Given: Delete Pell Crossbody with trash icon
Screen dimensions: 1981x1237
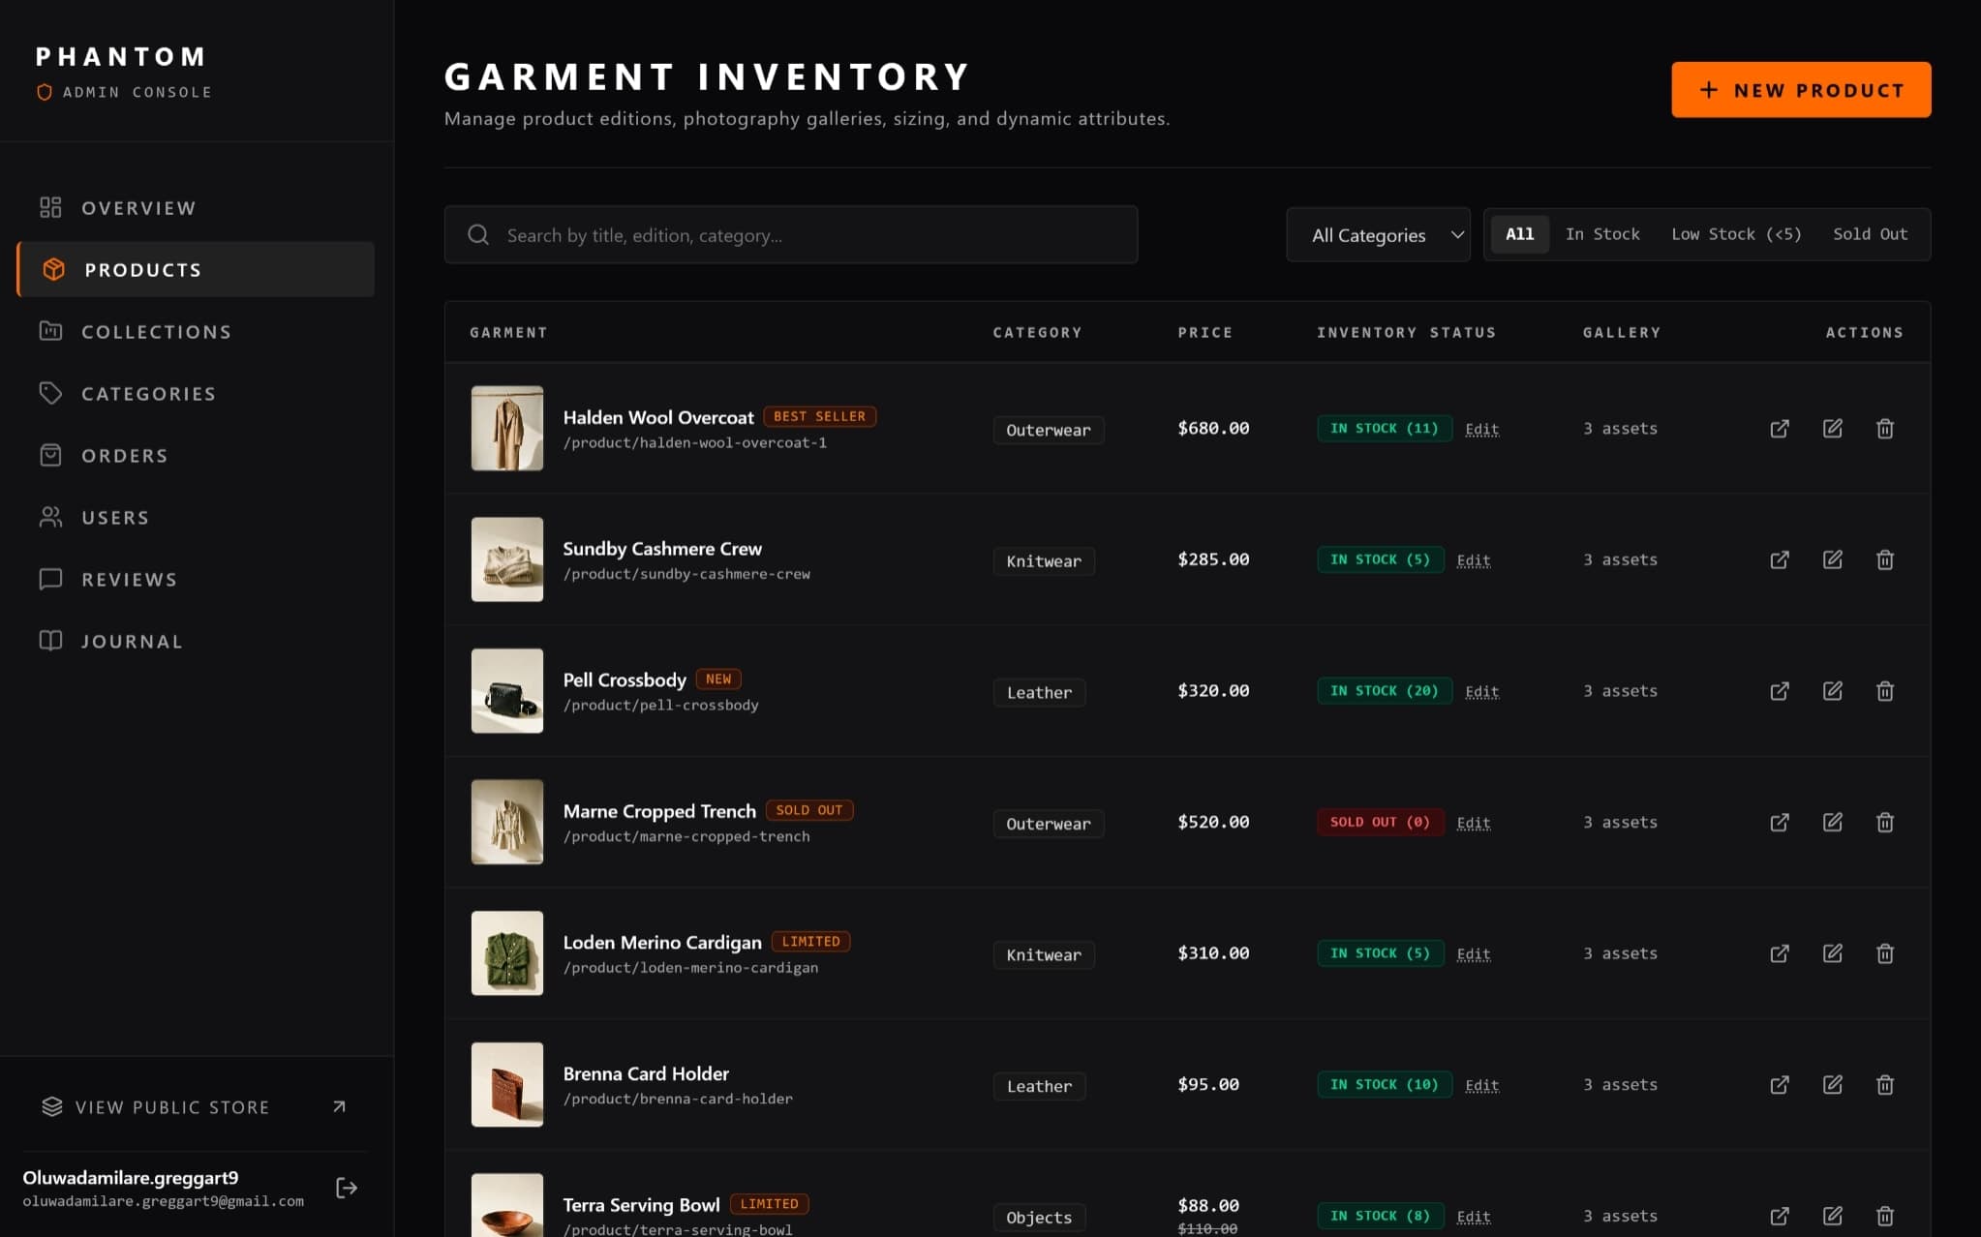Looking at the screenshot, I should (x=1885, y=691).
